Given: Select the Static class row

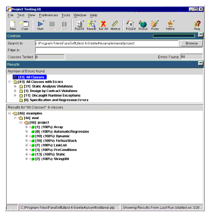Looking at the screenshot, I should (x=47, y=155).
